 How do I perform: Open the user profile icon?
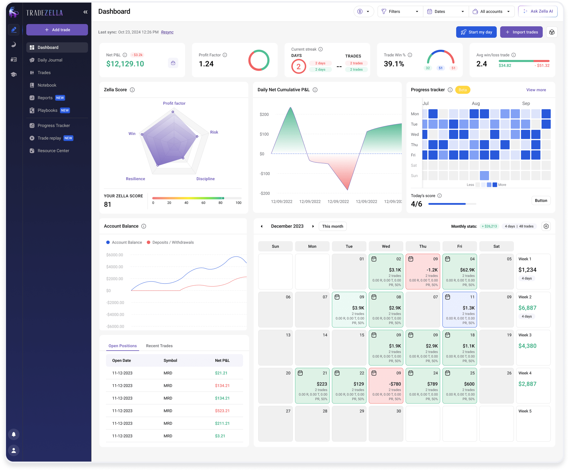point(13,450)
